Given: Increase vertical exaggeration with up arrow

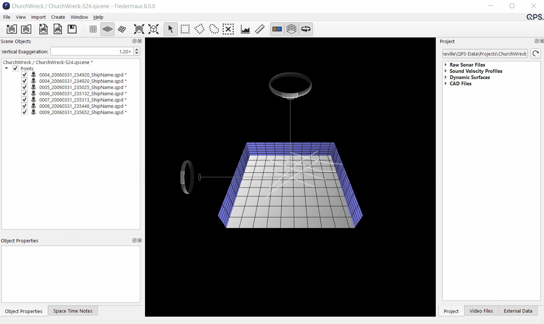Looking at the screenshot, I should pyautogui.click(x=137, y=50).
